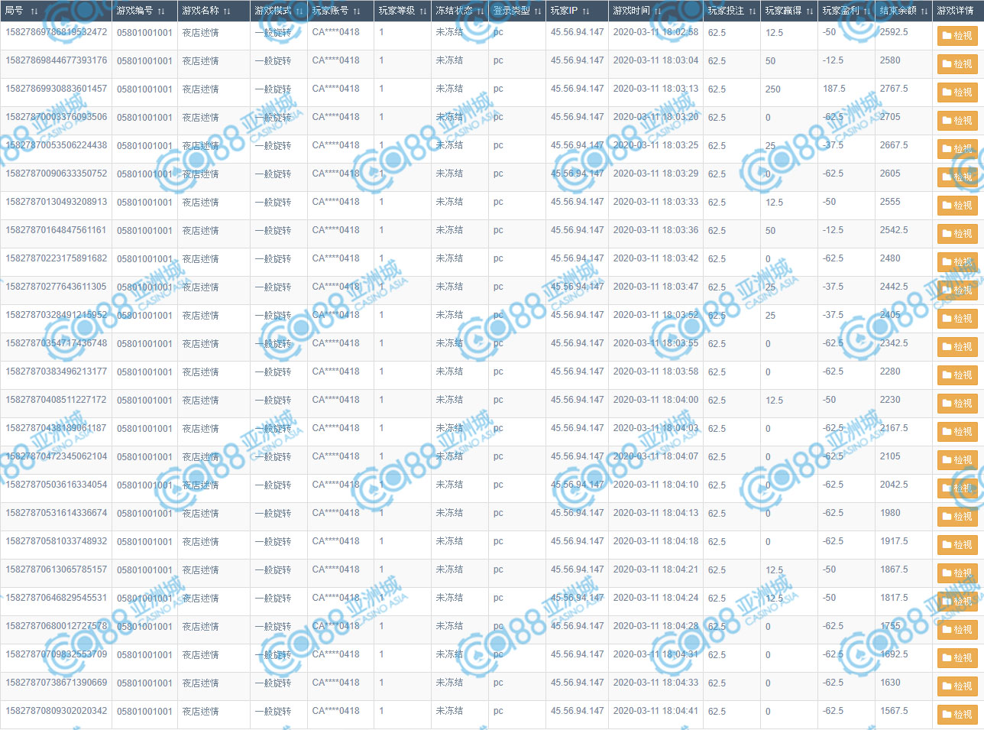This screenshot has width=984, height=730.
Task: View details of the 18:03:04 round
Action: pyautogui.click(x=957, y=64)
